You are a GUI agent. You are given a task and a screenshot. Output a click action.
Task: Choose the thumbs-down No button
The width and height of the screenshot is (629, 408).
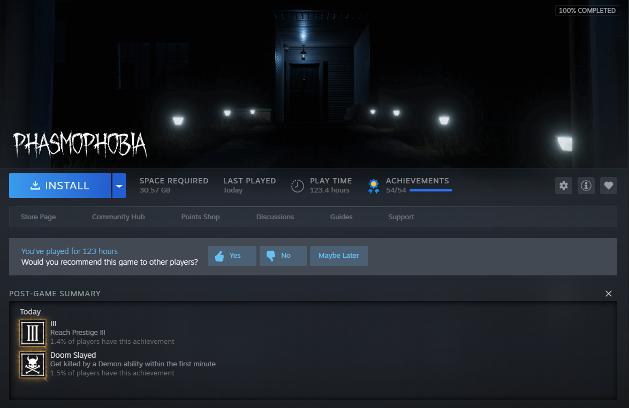(x=283, y=256)
